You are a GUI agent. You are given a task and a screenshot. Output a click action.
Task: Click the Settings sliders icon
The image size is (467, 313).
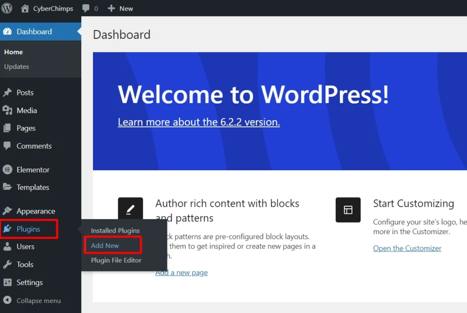[x=7, y=282]
